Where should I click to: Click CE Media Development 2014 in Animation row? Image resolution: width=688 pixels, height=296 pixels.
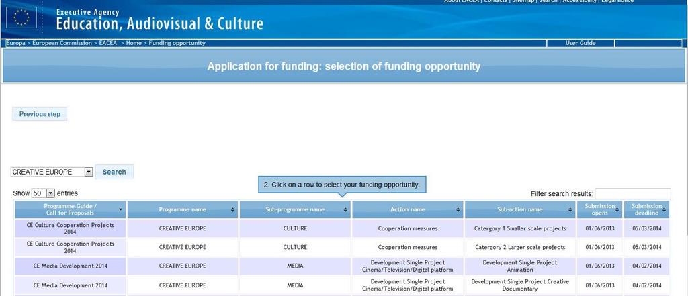coord(70,266)
